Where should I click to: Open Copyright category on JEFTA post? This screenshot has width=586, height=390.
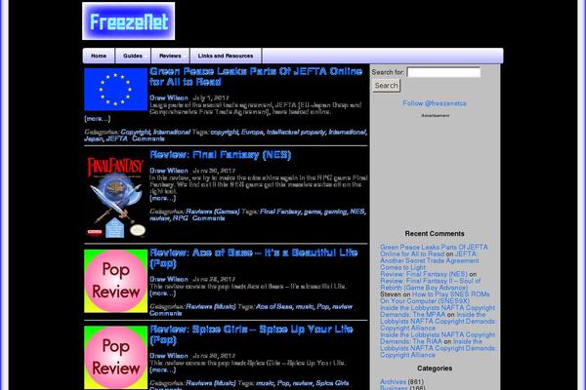(x=136, y=133)
